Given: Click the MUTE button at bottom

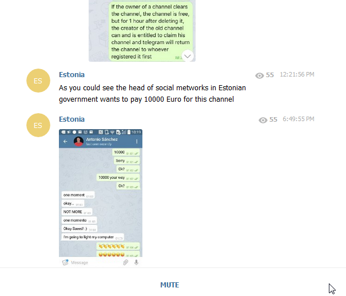Looking at the screenshot, I should pos(169,285).
